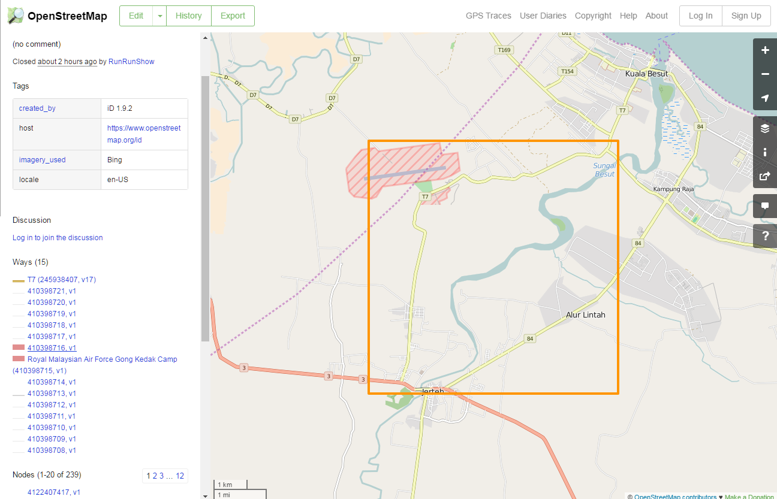The height and width of the screenshot is (499, 777).
Task: Click the red area icon for 410398716
Action: tap(19, 347)
